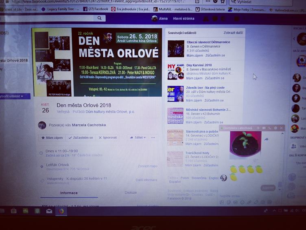The image size is (306, 230).
Task: Open the Moje Fotky Zonerama bookmark
Action: pos(247,9)
